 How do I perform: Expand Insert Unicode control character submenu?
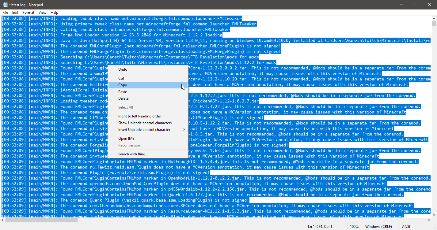(148, 130)
